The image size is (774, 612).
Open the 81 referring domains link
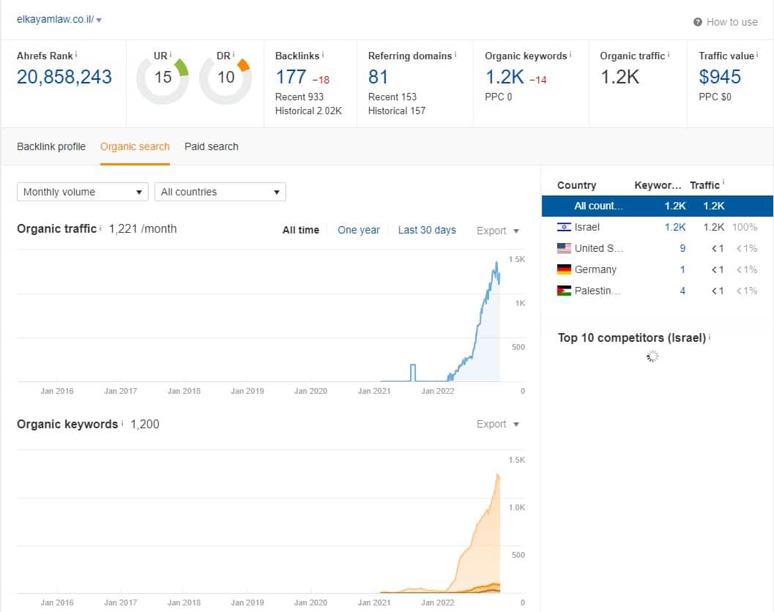[x=378, y=77]
